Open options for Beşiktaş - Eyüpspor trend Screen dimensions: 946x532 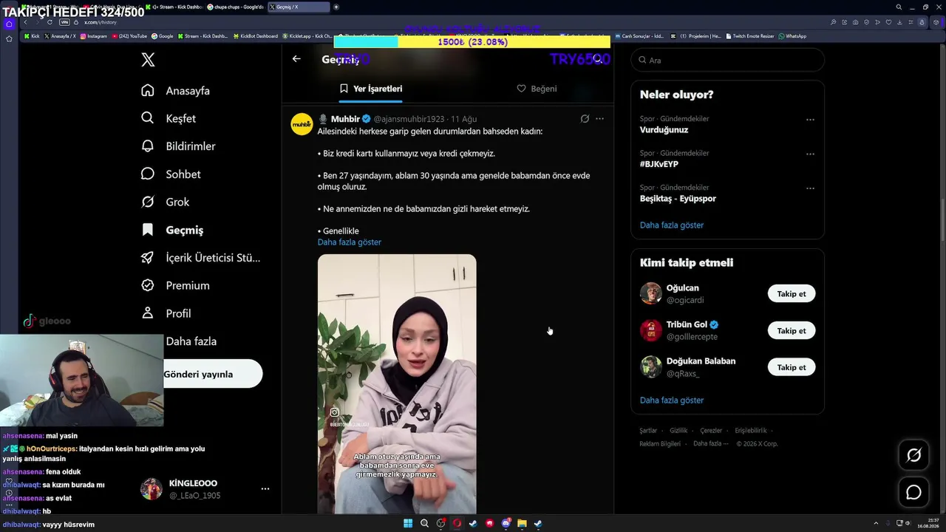point(810,188)
